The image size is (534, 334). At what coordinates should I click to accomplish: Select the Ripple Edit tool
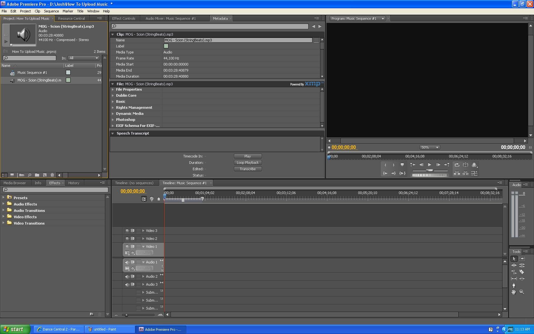[x=514, y=265]
